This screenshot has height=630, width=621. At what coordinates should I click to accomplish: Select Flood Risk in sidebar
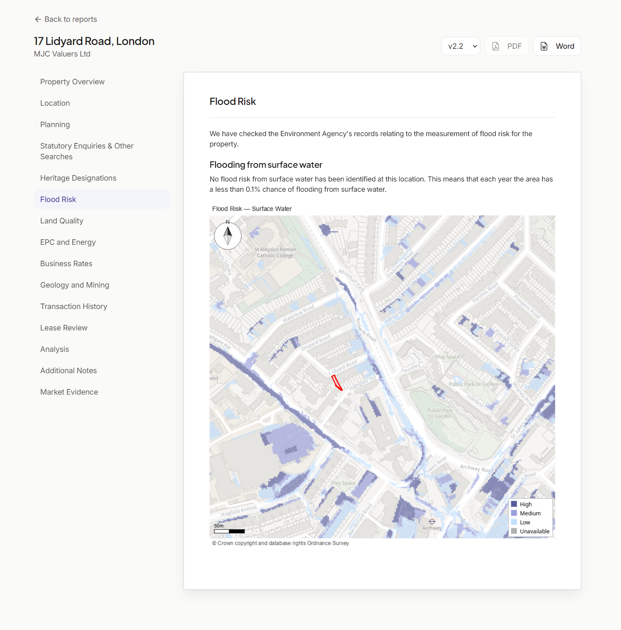102,199
